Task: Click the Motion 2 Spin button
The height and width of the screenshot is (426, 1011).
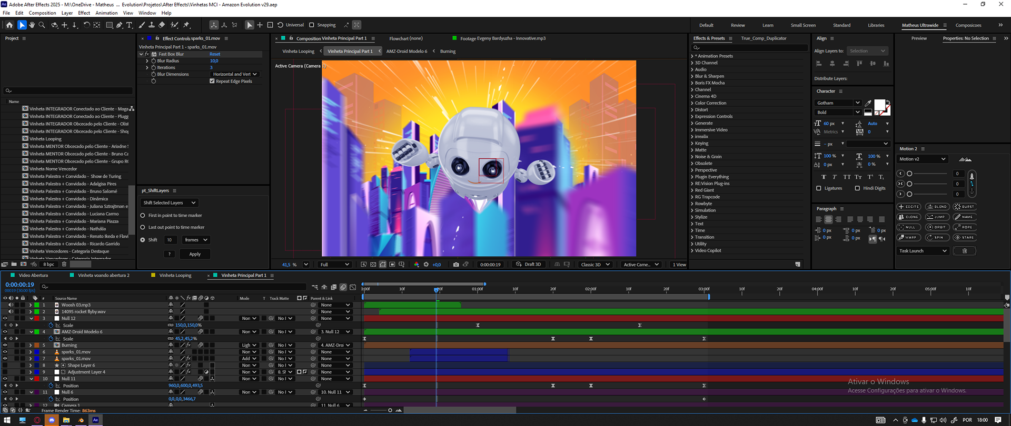Action: click(937, 237)
